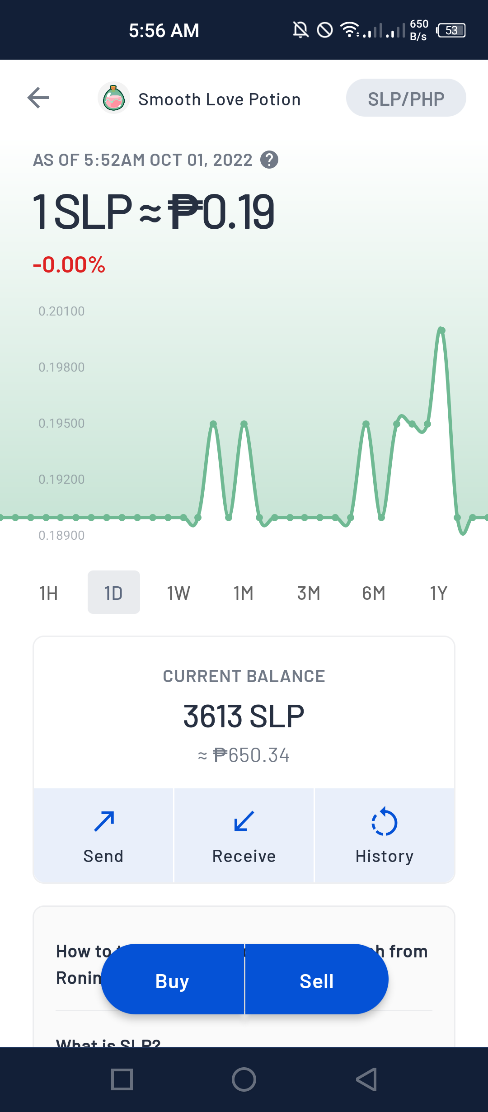Select the 1M chart range

pyautogui.click(x=244, y=593)
